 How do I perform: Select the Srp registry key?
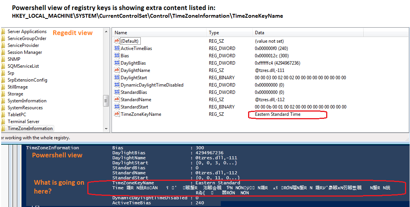(11, 73)
